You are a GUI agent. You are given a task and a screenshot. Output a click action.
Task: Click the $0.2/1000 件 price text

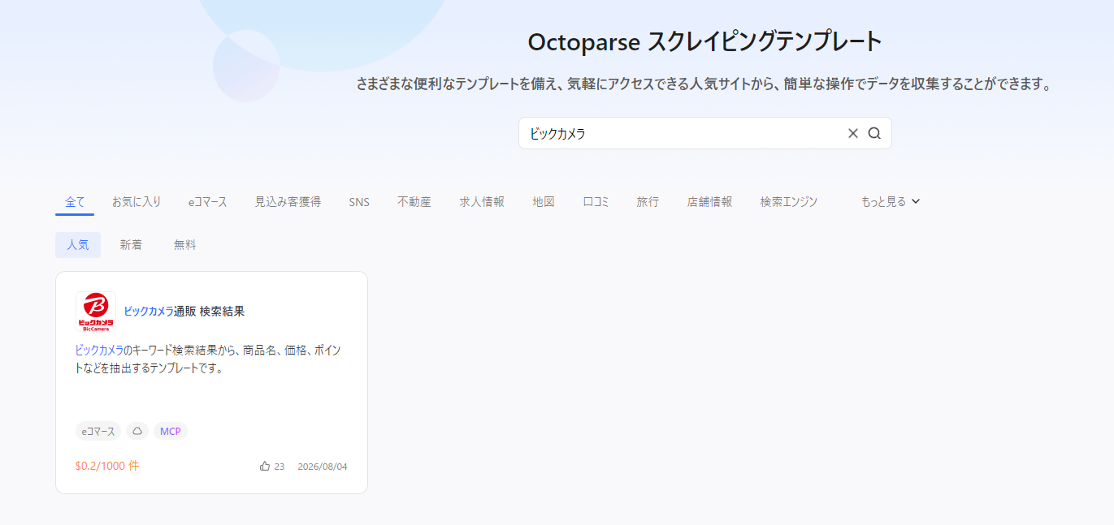point(107,467)
